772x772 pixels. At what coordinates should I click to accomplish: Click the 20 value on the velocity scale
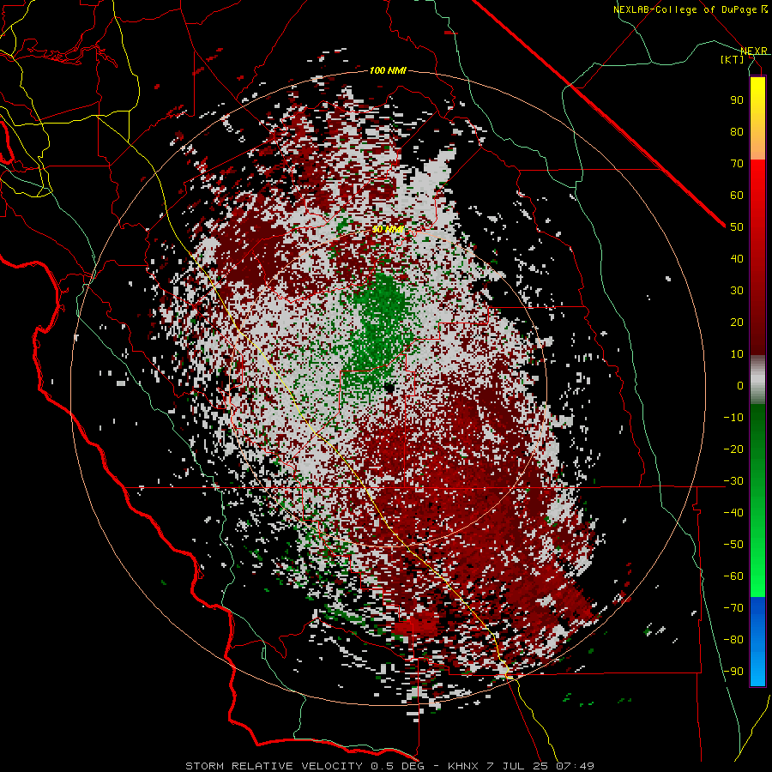pyautogui.click(x=737, y=323)
